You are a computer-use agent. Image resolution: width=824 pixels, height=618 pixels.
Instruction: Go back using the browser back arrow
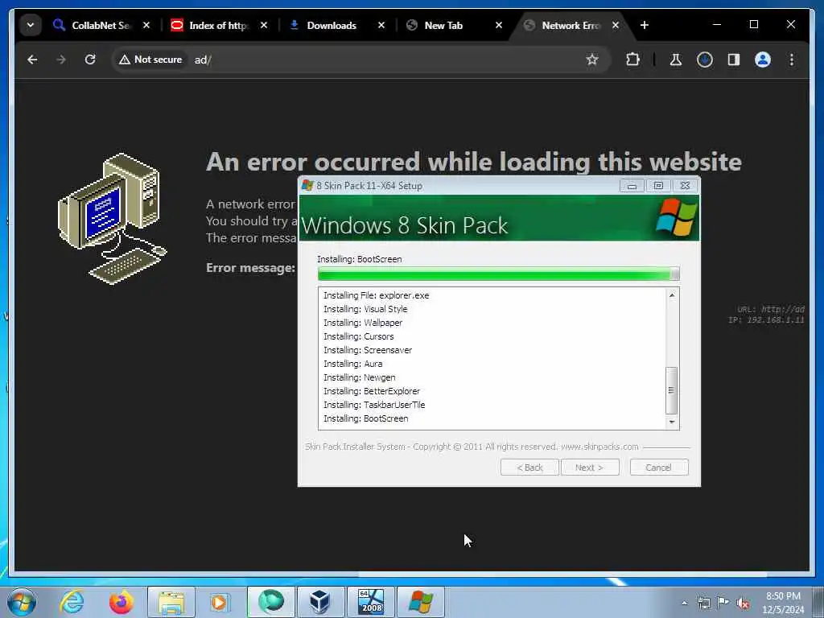pyautogui.click(x=32, y=60)
